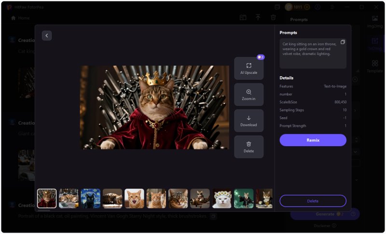Click the Seed label in Details
This screenshot has height=234, width=386.
coord(283,118)
